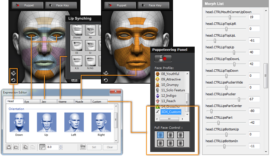Choose the Up orientation head thumbnail
270x156 pixels.
pos(47,122)
